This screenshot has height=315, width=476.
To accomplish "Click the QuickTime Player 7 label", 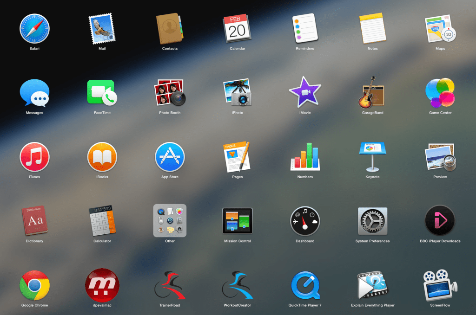I will (x=305, y=305).
